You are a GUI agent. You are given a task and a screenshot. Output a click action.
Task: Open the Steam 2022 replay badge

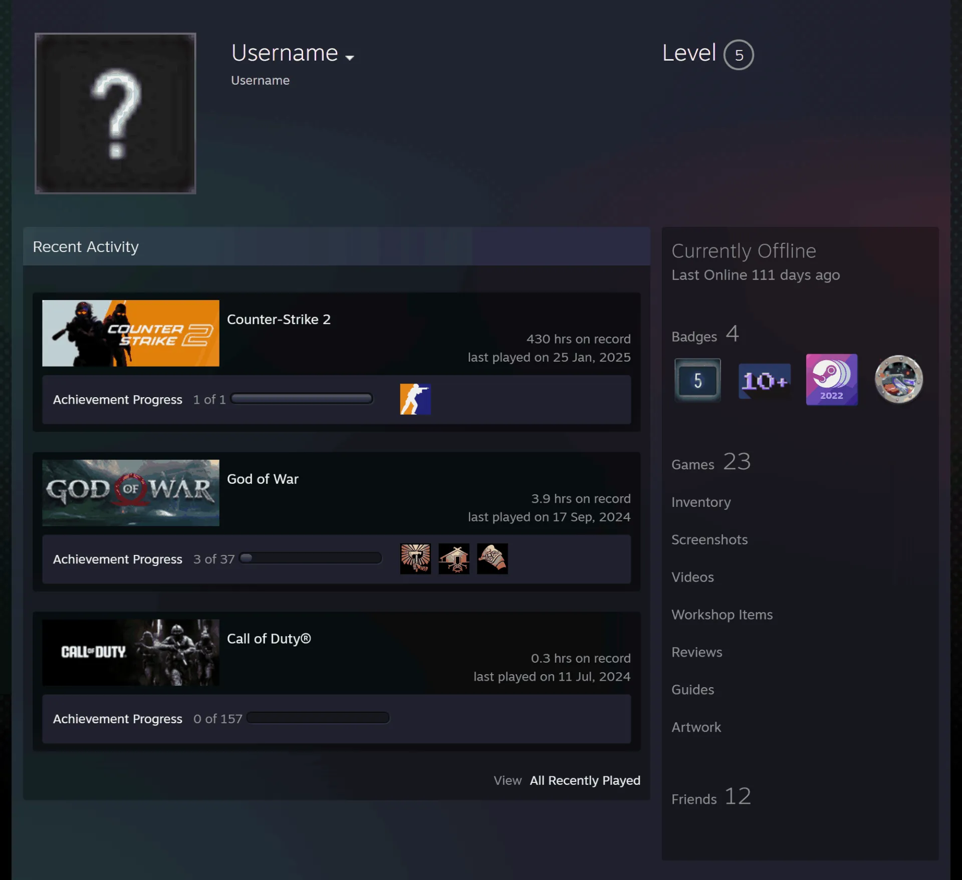(832, 380)
